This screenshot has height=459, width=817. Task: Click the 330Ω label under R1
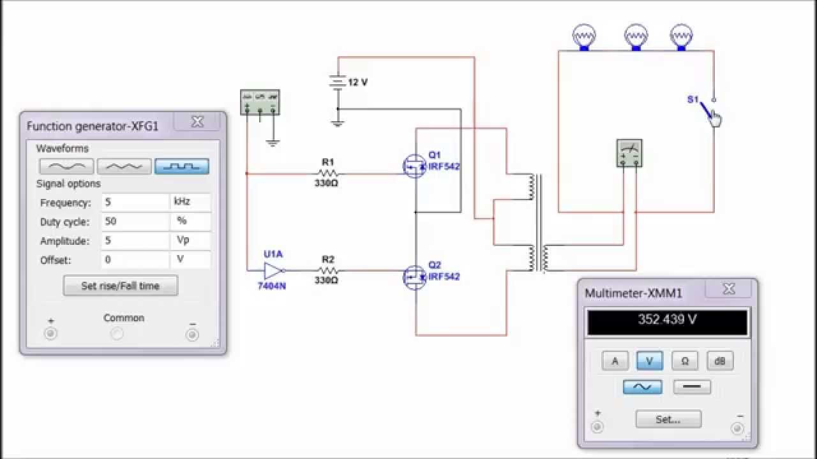pos(327,184)
